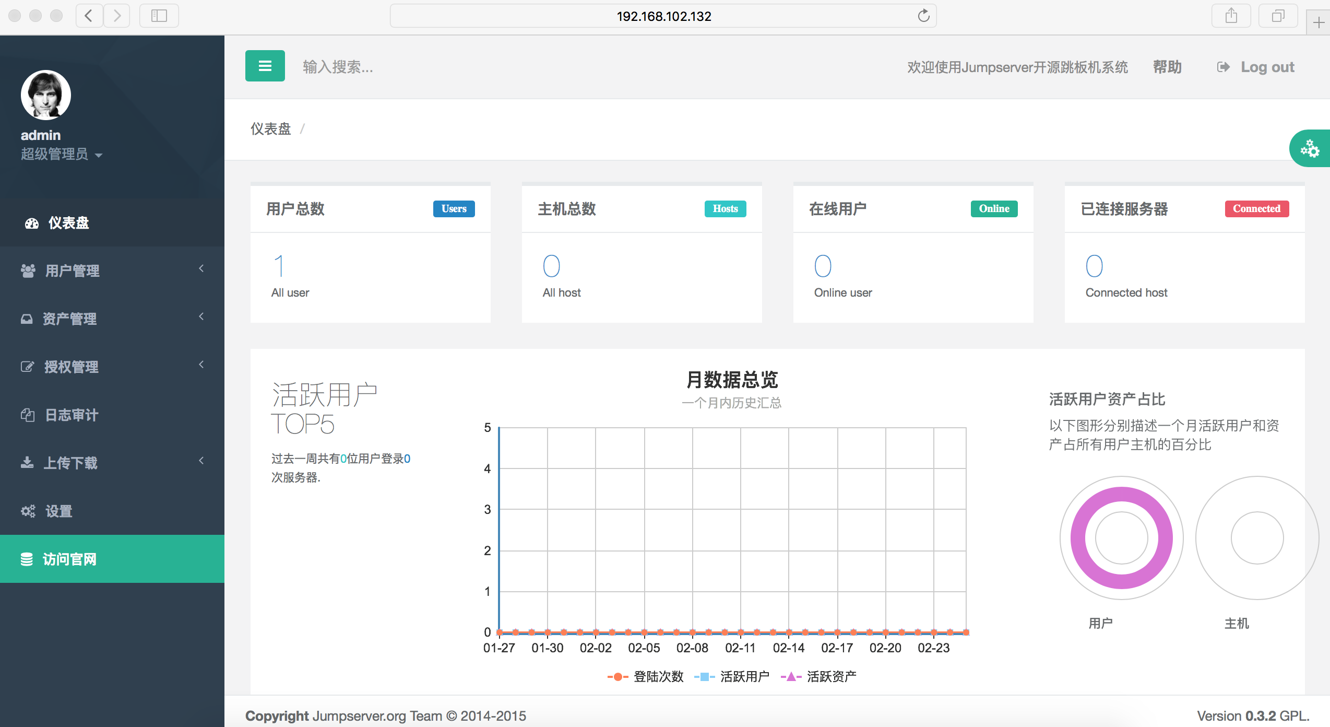Viewport: 1330px width, 727px height.
Task: Click the sign-out arrow icon
Action: tap(1224, 67)
